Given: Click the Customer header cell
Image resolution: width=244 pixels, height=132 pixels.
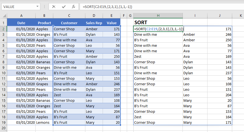Looking at the screenshot, I should 69,23.
